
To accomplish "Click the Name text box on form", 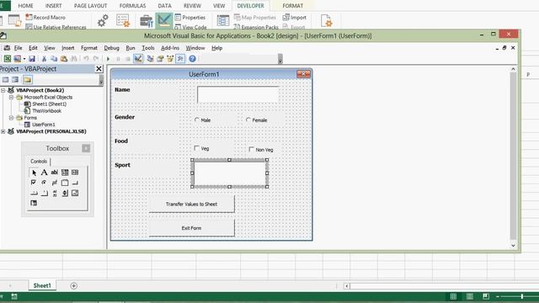I will [x=237, y=94].
